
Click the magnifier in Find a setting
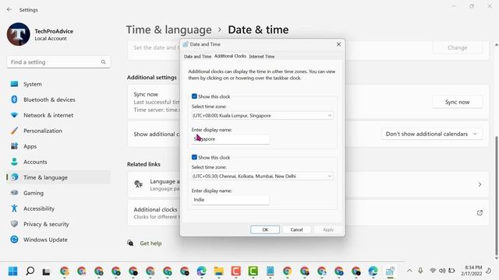click(103, 62)
